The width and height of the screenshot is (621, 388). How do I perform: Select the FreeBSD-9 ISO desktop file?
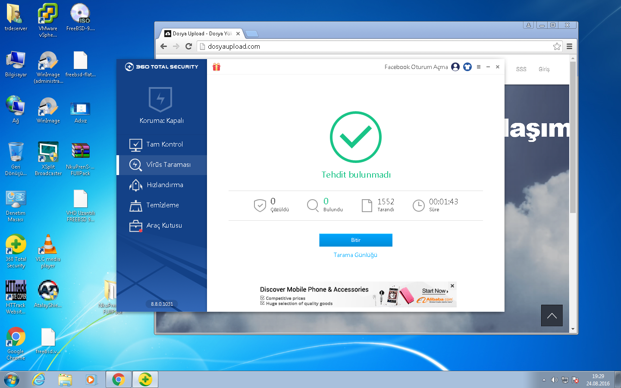(81, 17)
